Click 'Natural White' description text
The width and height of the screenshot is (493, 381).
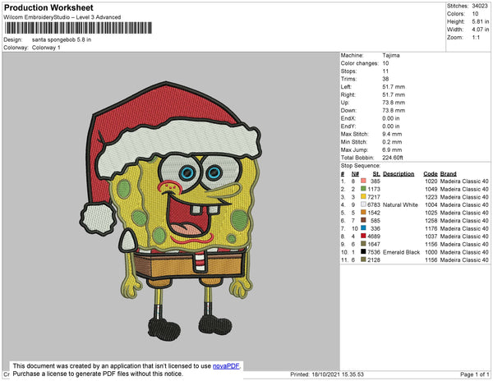pyautogui.click(x=400, y=204)
